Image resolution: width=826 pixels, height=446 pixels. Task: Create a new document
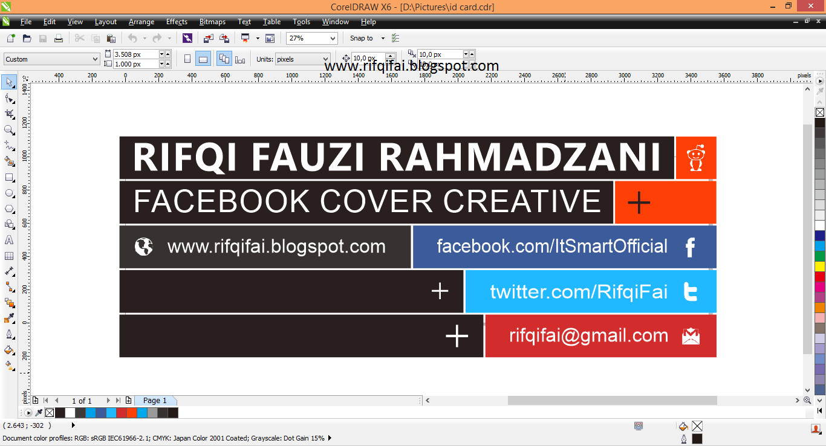pyautogui.click(x=10, y=38)
